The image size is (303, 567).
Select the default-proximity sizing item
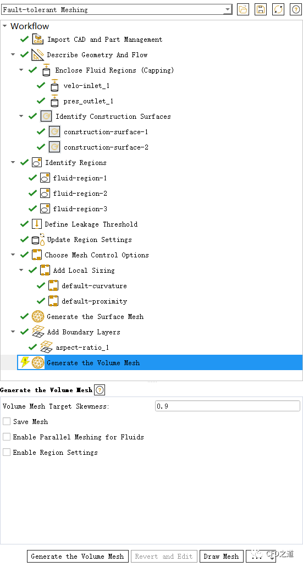coord(95,301)
